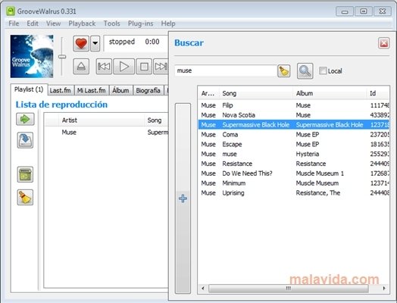The image size is (397, 303).
Task: Open the Plug-ins menu
Action: (x=140, y=23)
